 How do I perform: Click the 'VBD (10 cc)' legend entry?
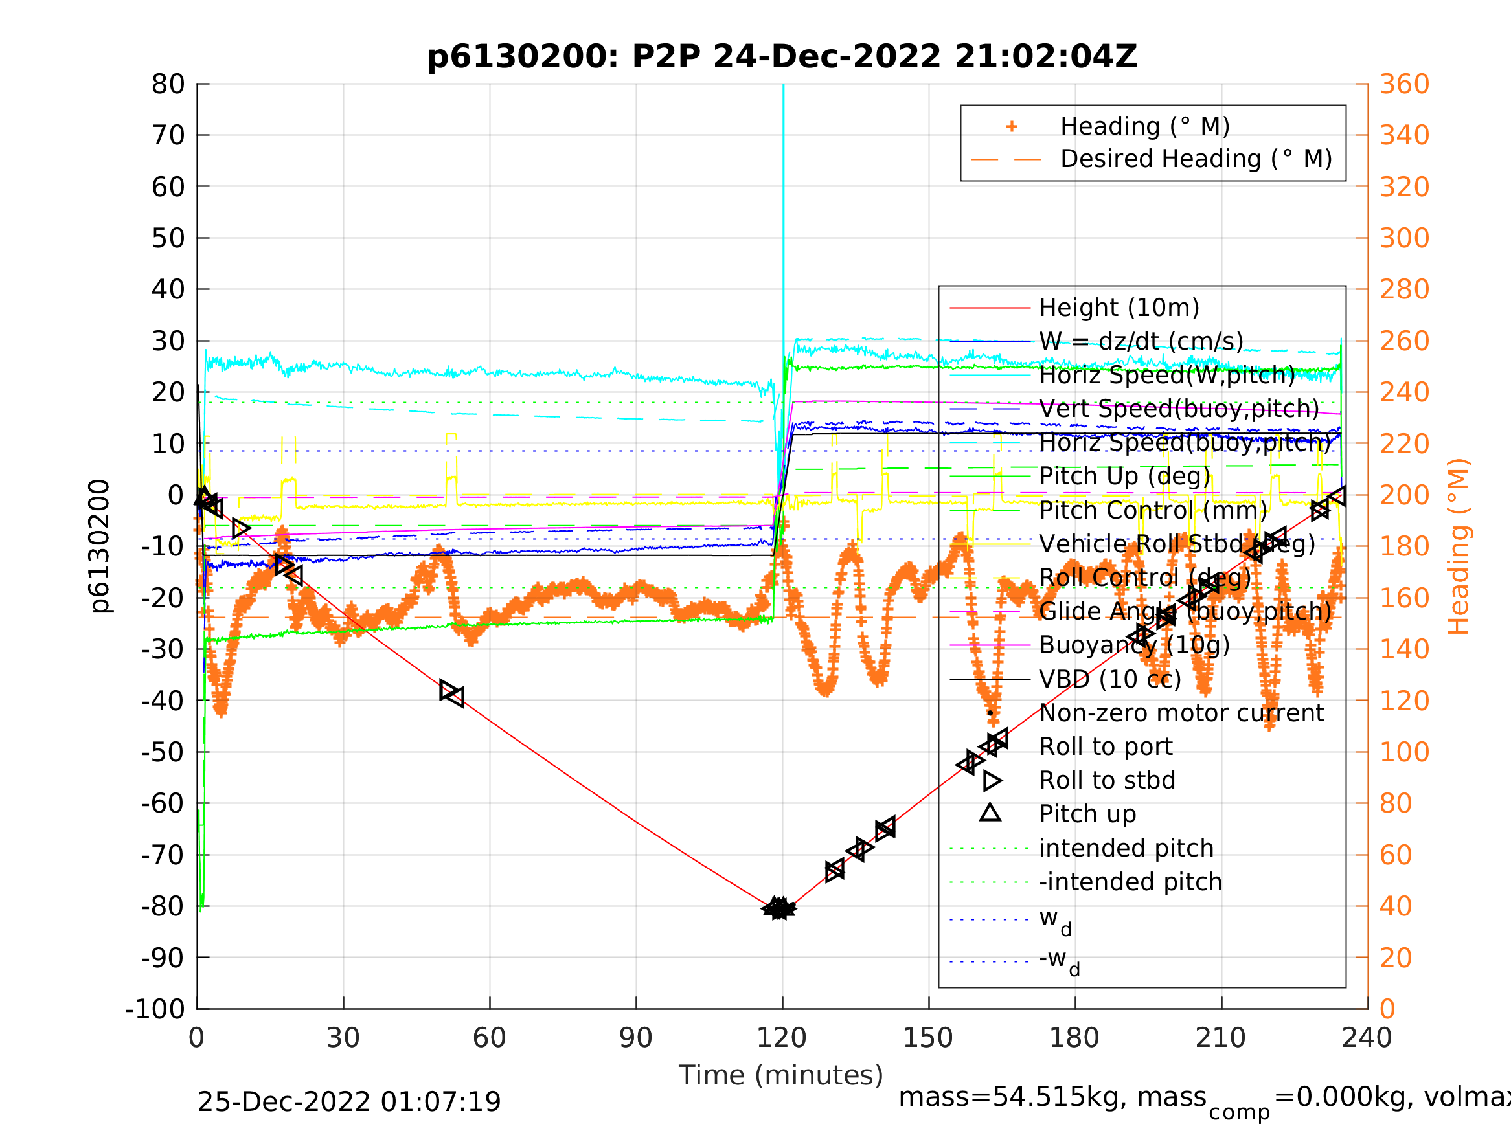tap(1110, 679)
